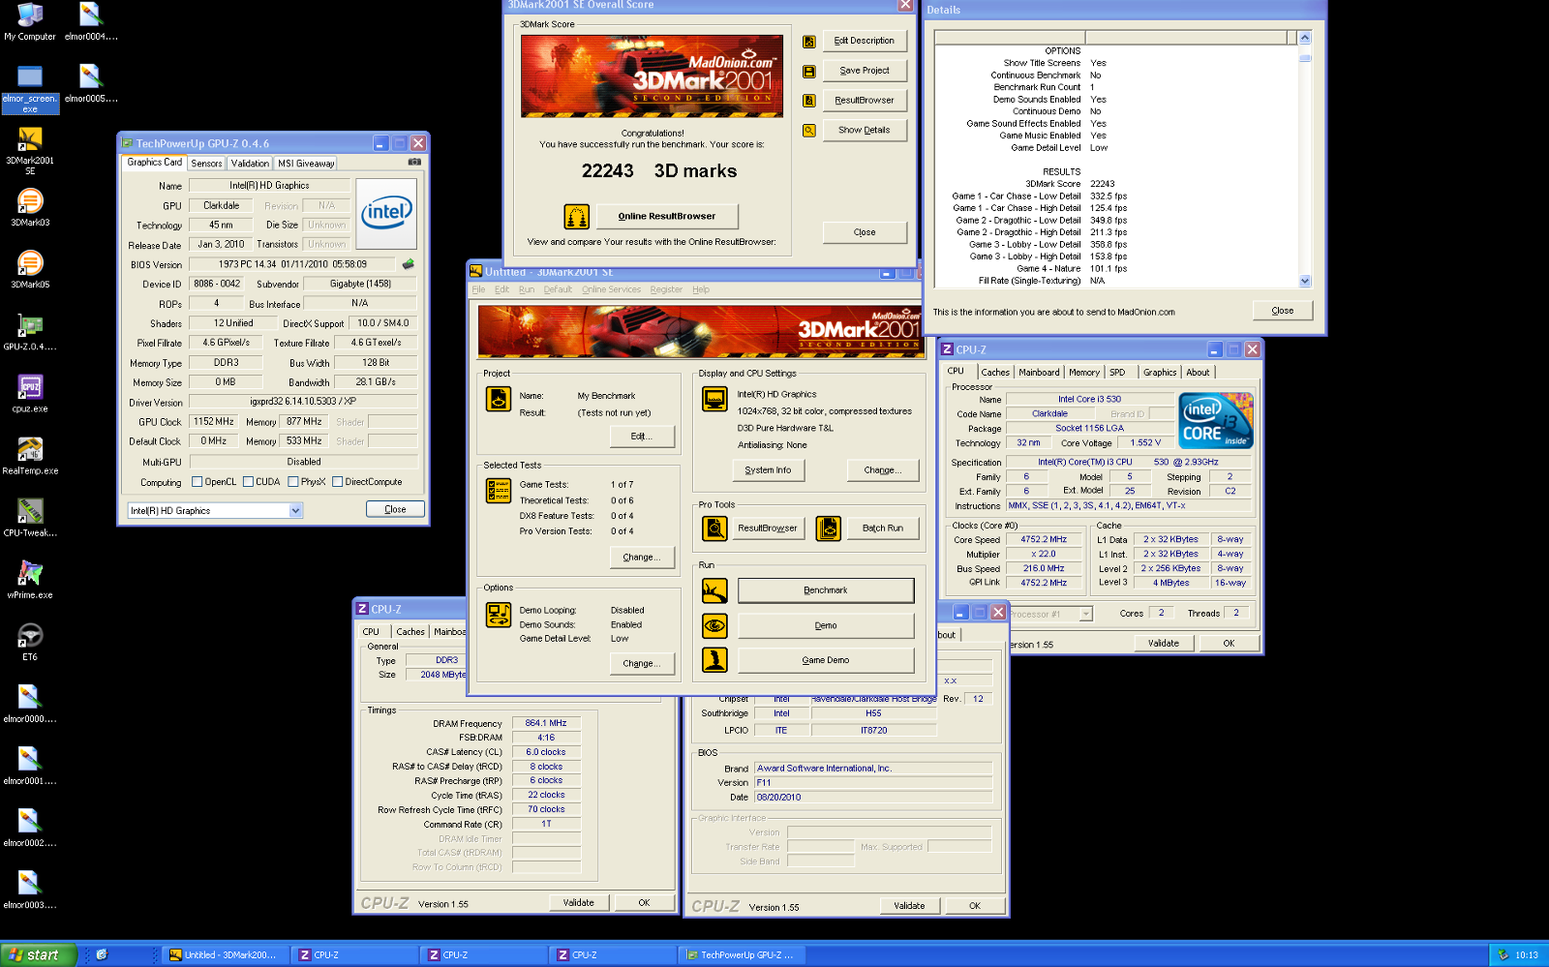This screenshot has width=1549, height=967.
Task: Click Show Details magnifier icon
Action: 809,130
